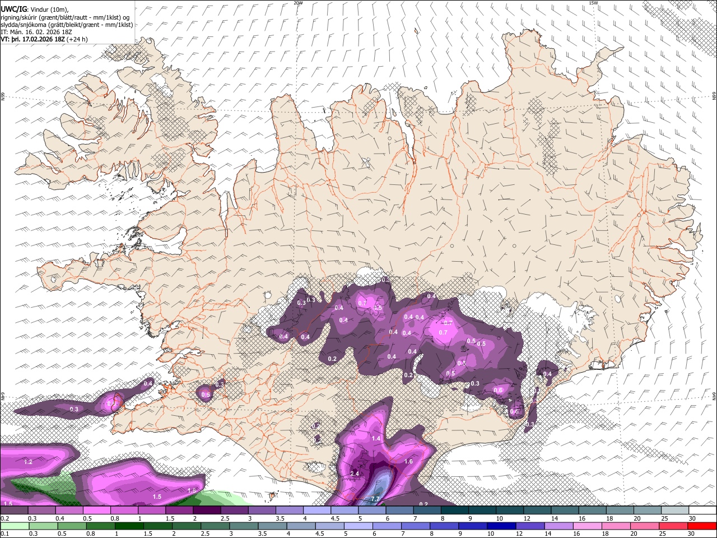Select the 2.4 precipitation label
Viewport: 717px width, 538px height.
[x=354, y=474]
